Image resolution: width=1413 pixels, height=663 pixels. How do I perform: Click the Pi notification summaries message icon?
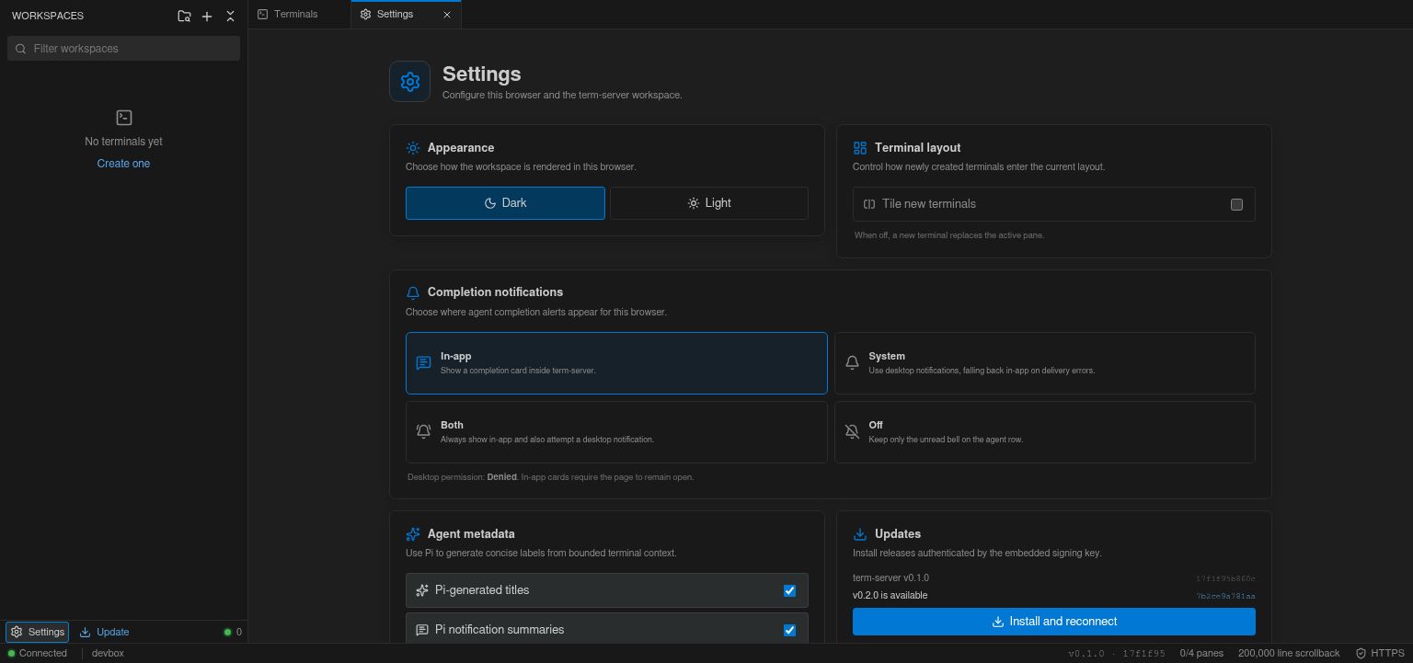(422, 630)
